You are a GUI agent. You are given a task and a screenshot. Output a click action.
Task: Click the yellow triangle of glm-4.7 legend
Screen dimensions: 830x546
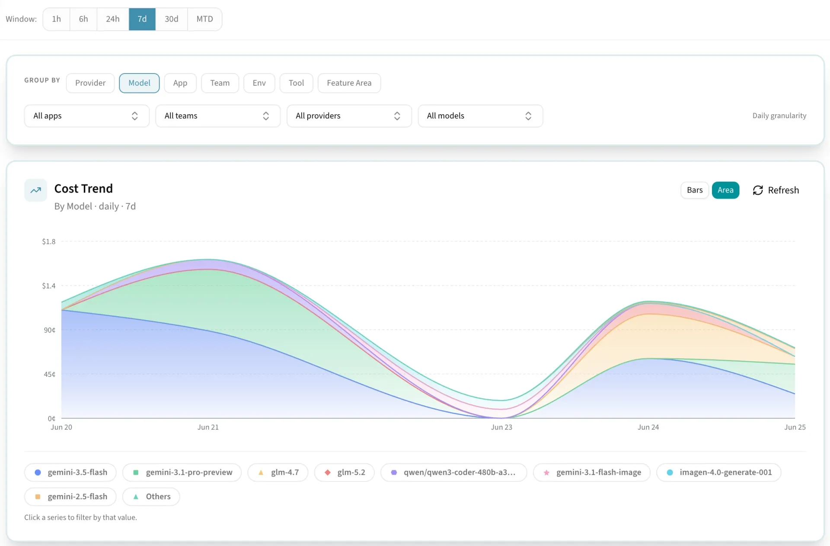coord(261,472)
